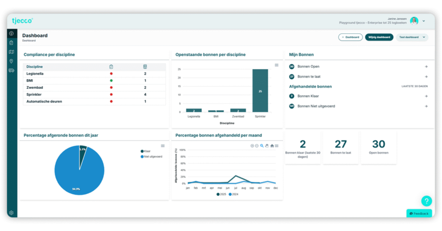Click the green status dot for BMI
The height and width of the screenshot is (231, 442).
(111, 81)
